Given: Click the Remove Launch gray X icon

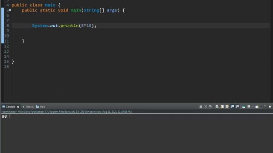Looking at the screenshot, I should 206,107.
